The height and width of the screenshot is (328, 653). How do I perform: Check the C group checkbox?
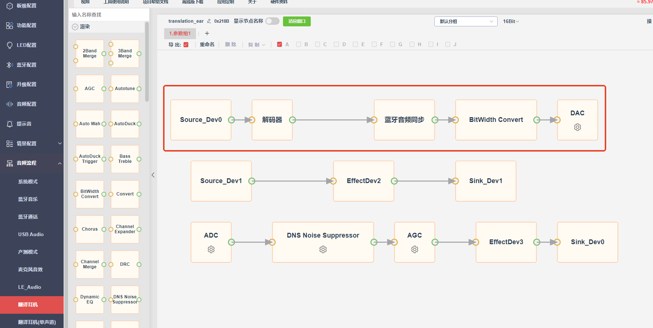point(317,44)
